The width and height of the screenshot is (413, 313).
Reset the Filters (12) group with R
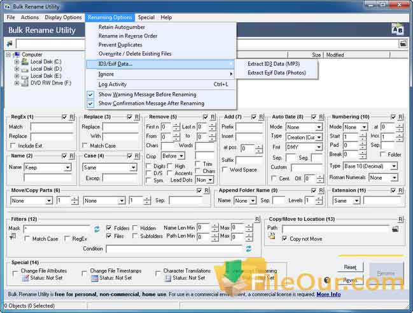257,219
